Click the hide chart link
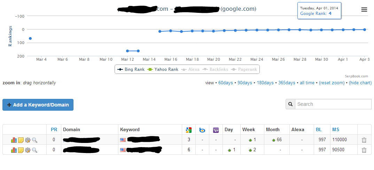 click(x=360, y=83)
